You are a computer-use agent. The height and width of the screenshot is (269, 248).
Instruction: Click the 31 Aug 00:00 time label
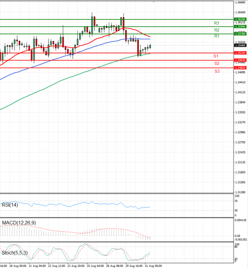pos(153,266)
